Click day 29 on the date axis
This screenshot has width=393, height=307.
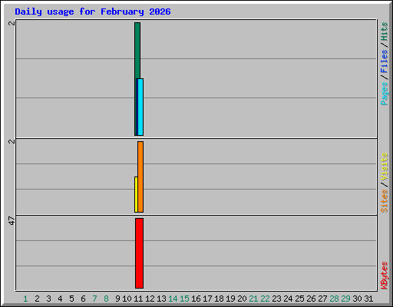click(345, 299)
